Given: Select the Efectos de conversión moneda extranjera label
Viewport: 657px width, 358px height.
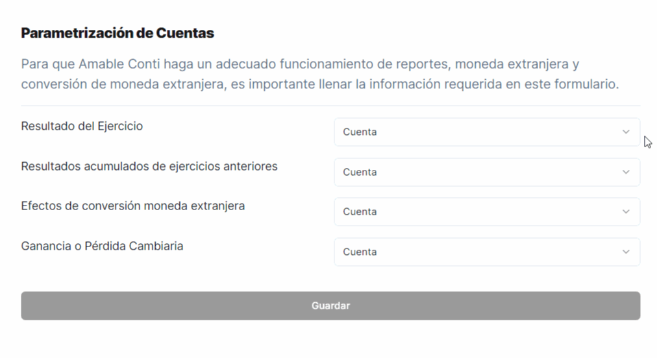Looking at the screenshot, I should click(x=132, y=206).
